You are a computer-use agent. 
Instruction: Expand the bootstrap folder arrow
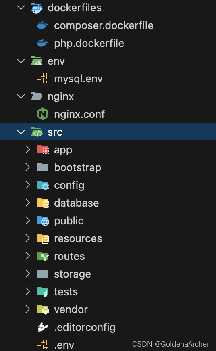tap(28, 167)
